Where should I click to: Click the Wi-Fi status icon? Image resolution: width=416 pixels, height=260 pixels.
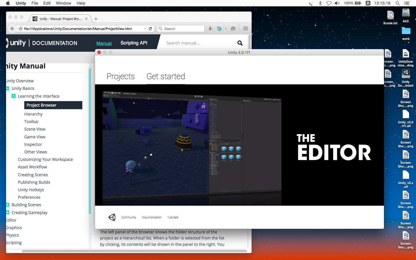pos(329,3)
